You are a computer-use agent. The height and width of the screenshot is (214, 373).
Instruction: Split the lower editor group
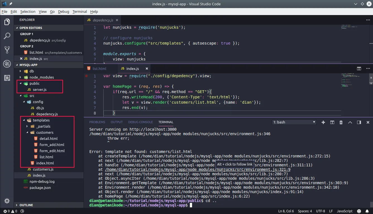tap(359, 69)
